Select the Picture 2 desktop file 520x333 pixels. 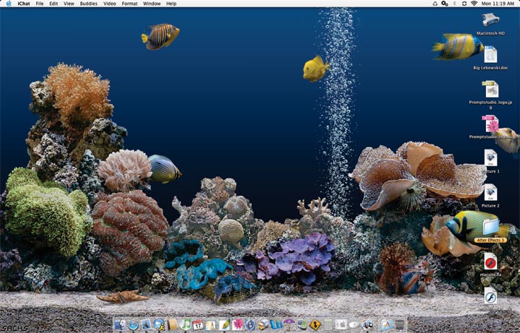[x=490, y=192]
